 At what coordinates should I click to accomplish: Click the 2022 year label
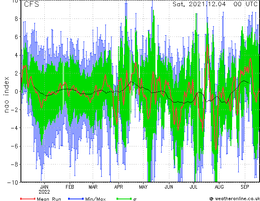(x=44, y=192)
